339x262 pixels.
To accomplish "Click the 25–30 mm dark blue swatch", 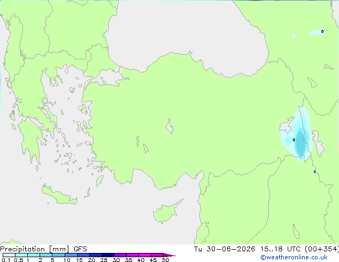I will (108, 255).
